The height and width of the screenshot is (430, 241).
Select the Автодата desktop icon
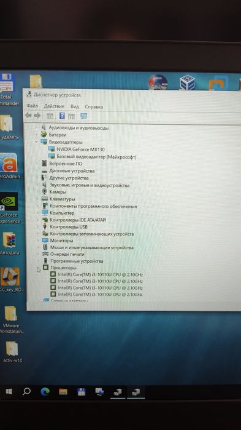(x=10, y=244)
